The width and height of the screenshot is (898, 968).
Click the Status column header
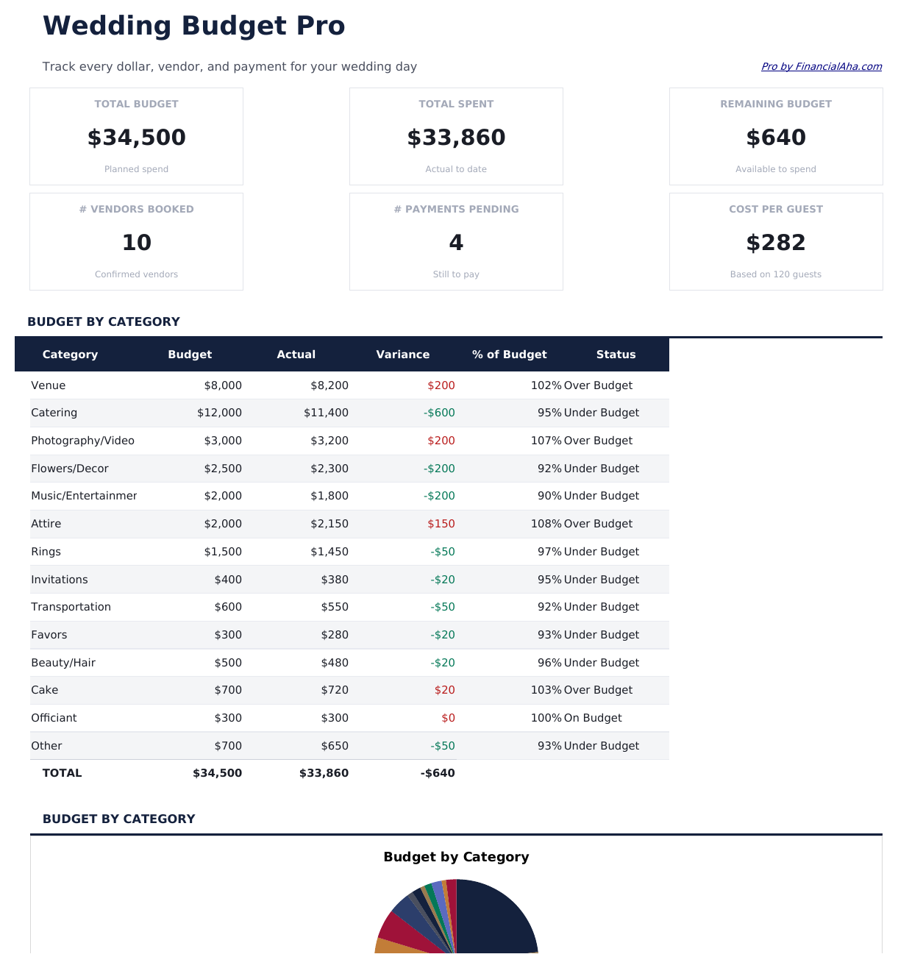pos(616,355)
